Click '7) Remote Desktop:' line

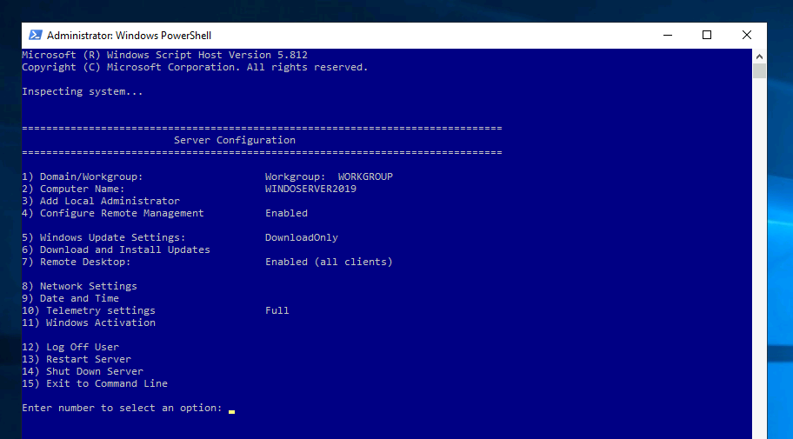point(77,262)
